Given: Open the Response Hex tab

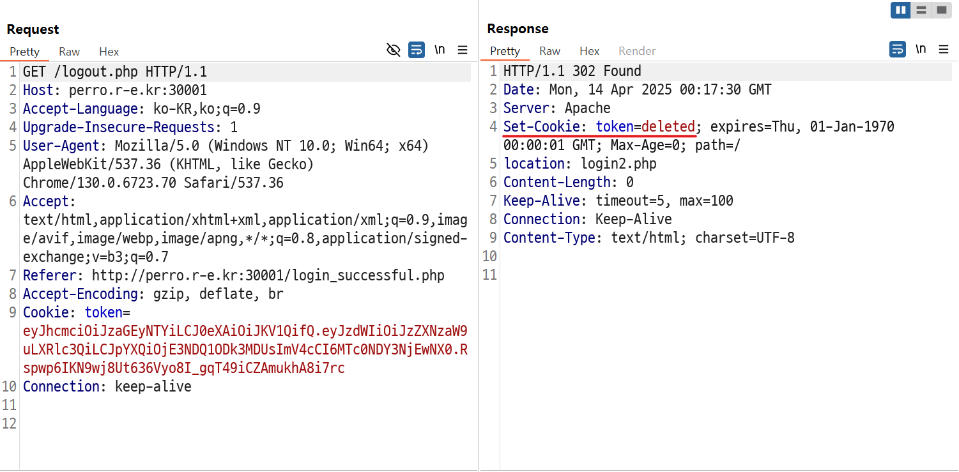Looking at the screenshot, I should point(590,51).
